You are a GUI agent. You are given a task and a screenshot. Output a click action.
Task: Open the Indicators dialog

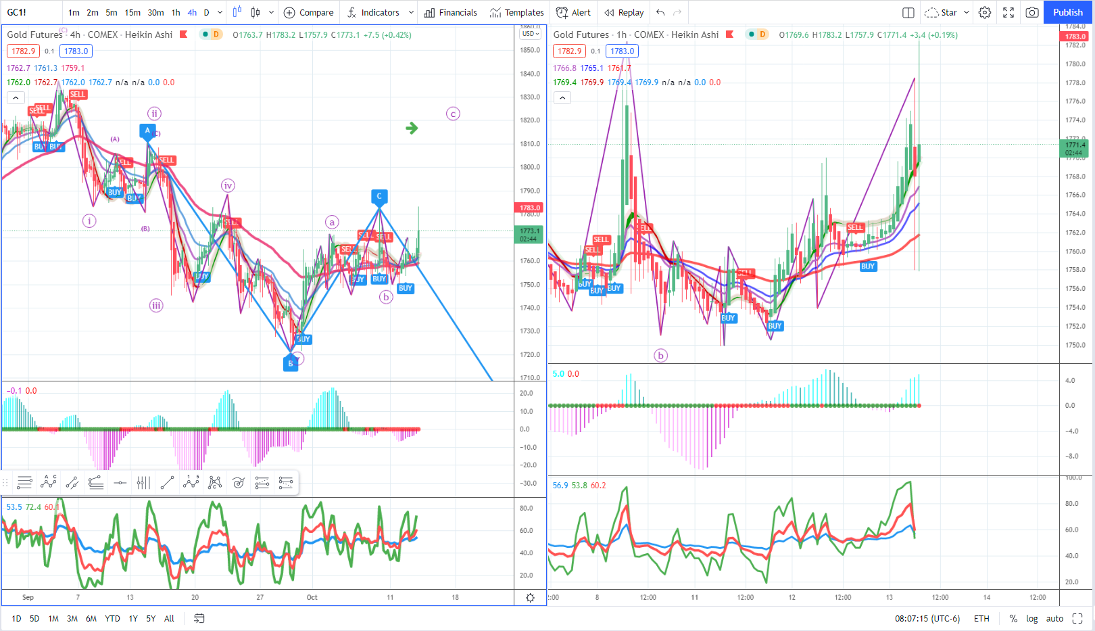point(373,12)
